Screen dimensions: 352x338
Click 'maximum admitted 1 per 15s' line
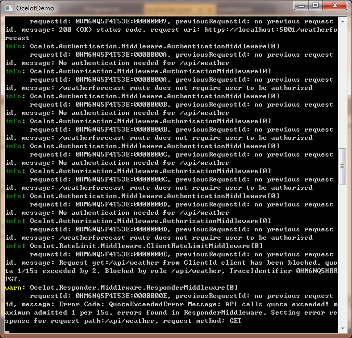tap(171, 308)
